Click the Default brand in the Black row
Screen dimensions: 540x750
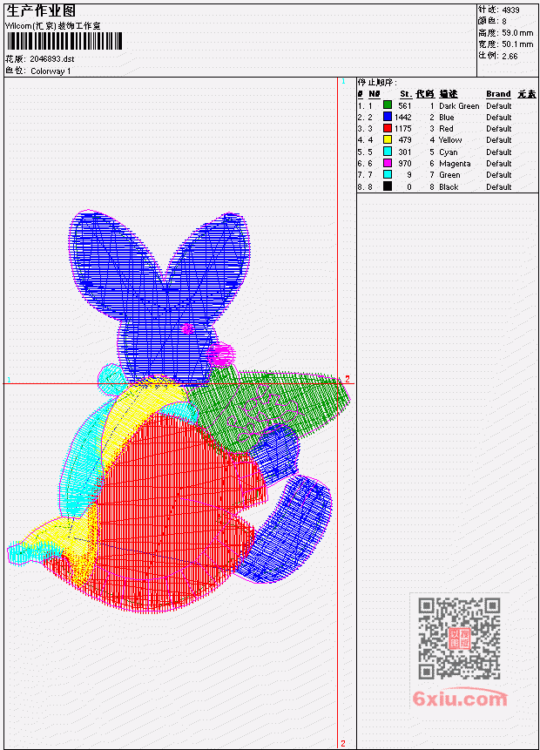(x=499, y=187)
